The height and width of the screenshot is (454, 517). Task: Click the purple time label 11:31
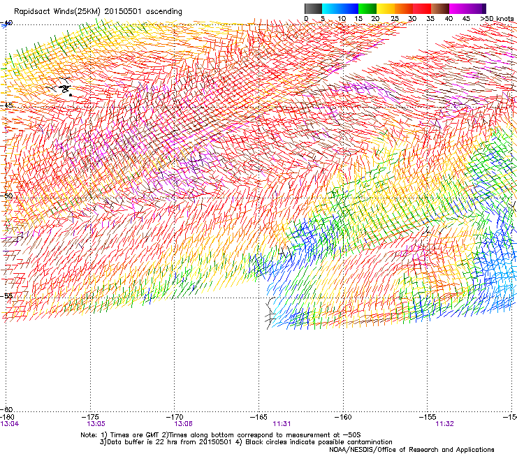[282, 424]
